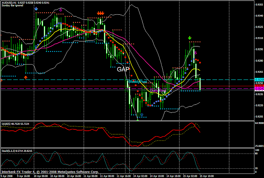
Task: Click the blue down arrow above 10 Apr candle
Action: (x=36, y=9)
